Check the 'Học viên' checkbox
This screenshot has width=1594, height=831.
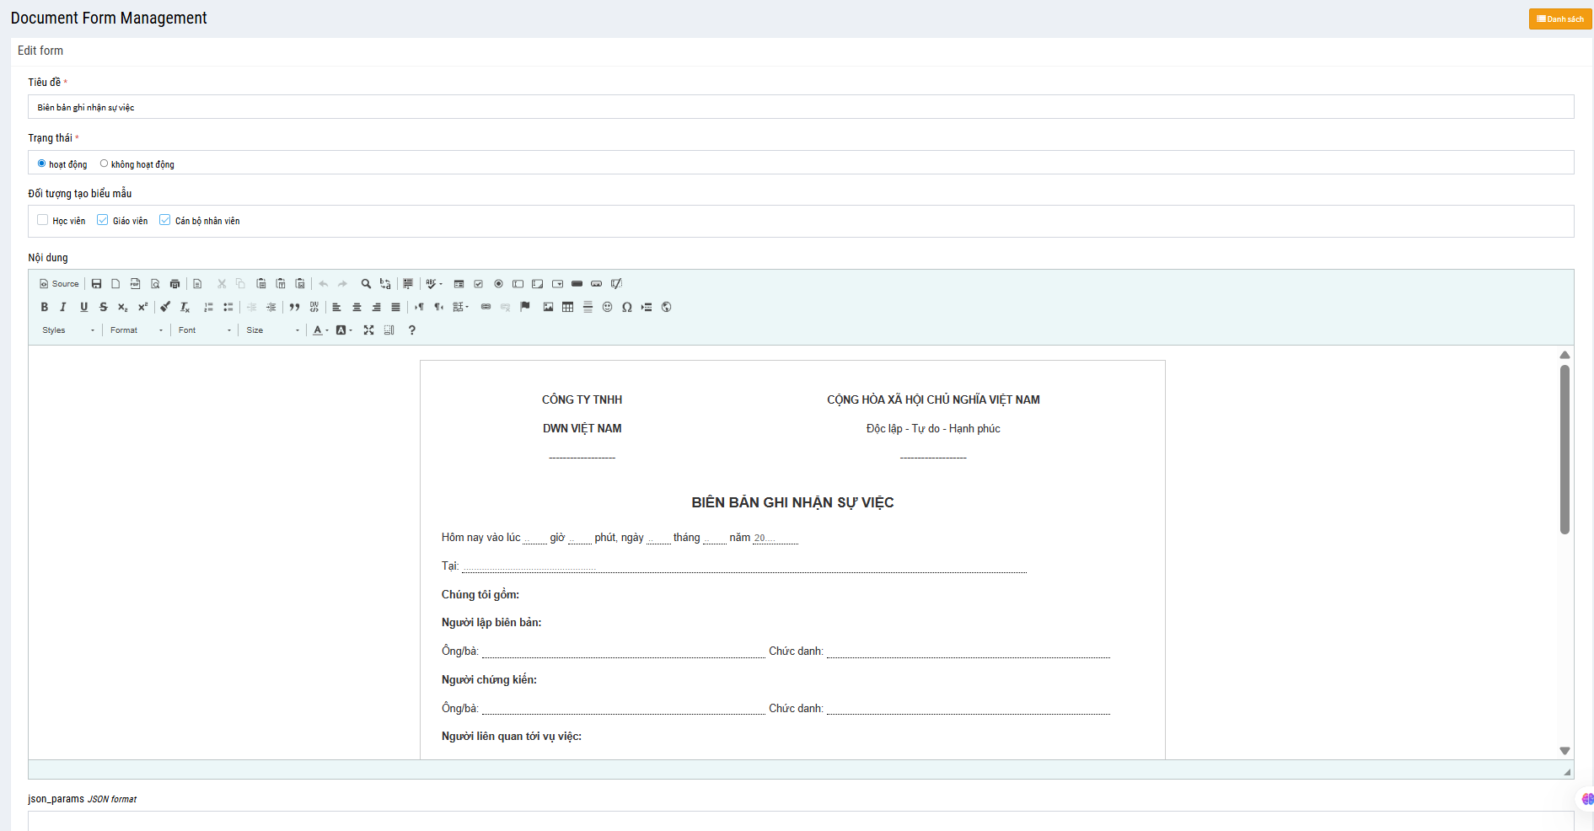[x=43, y=220]
